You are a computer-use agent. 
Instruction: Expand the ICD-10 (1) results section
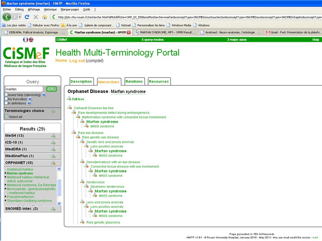coord(33,143)
